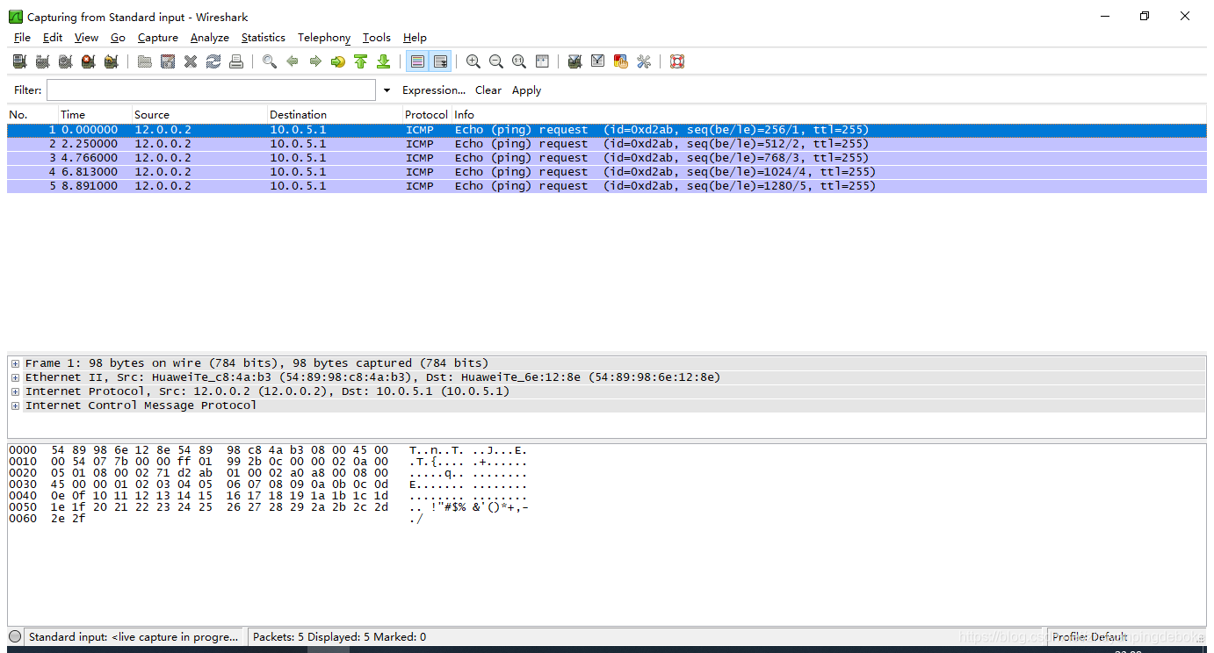Stop the running live capture
The width and height of the screenshot is (1214, 653).
point(88,61)
